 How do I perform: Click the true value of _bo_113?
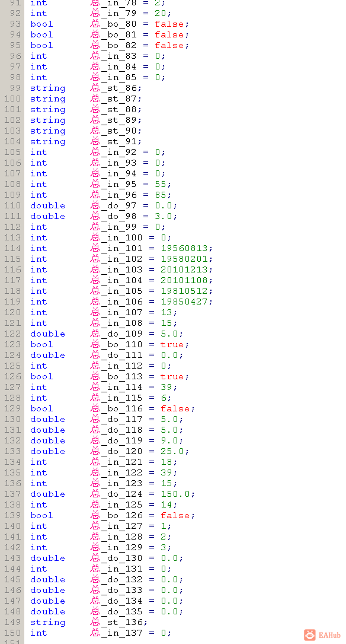pos(172,376)
